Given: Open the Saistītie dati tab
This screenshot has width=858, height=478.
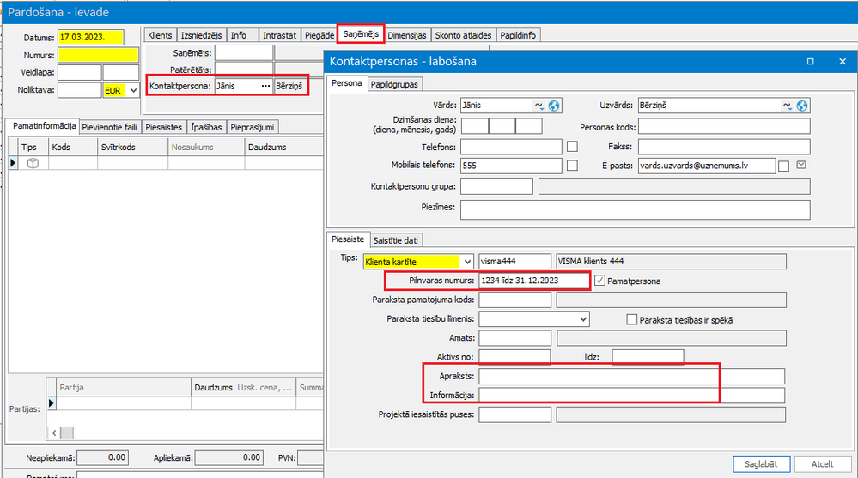Looking at the screenshot, I should point(396,240).
